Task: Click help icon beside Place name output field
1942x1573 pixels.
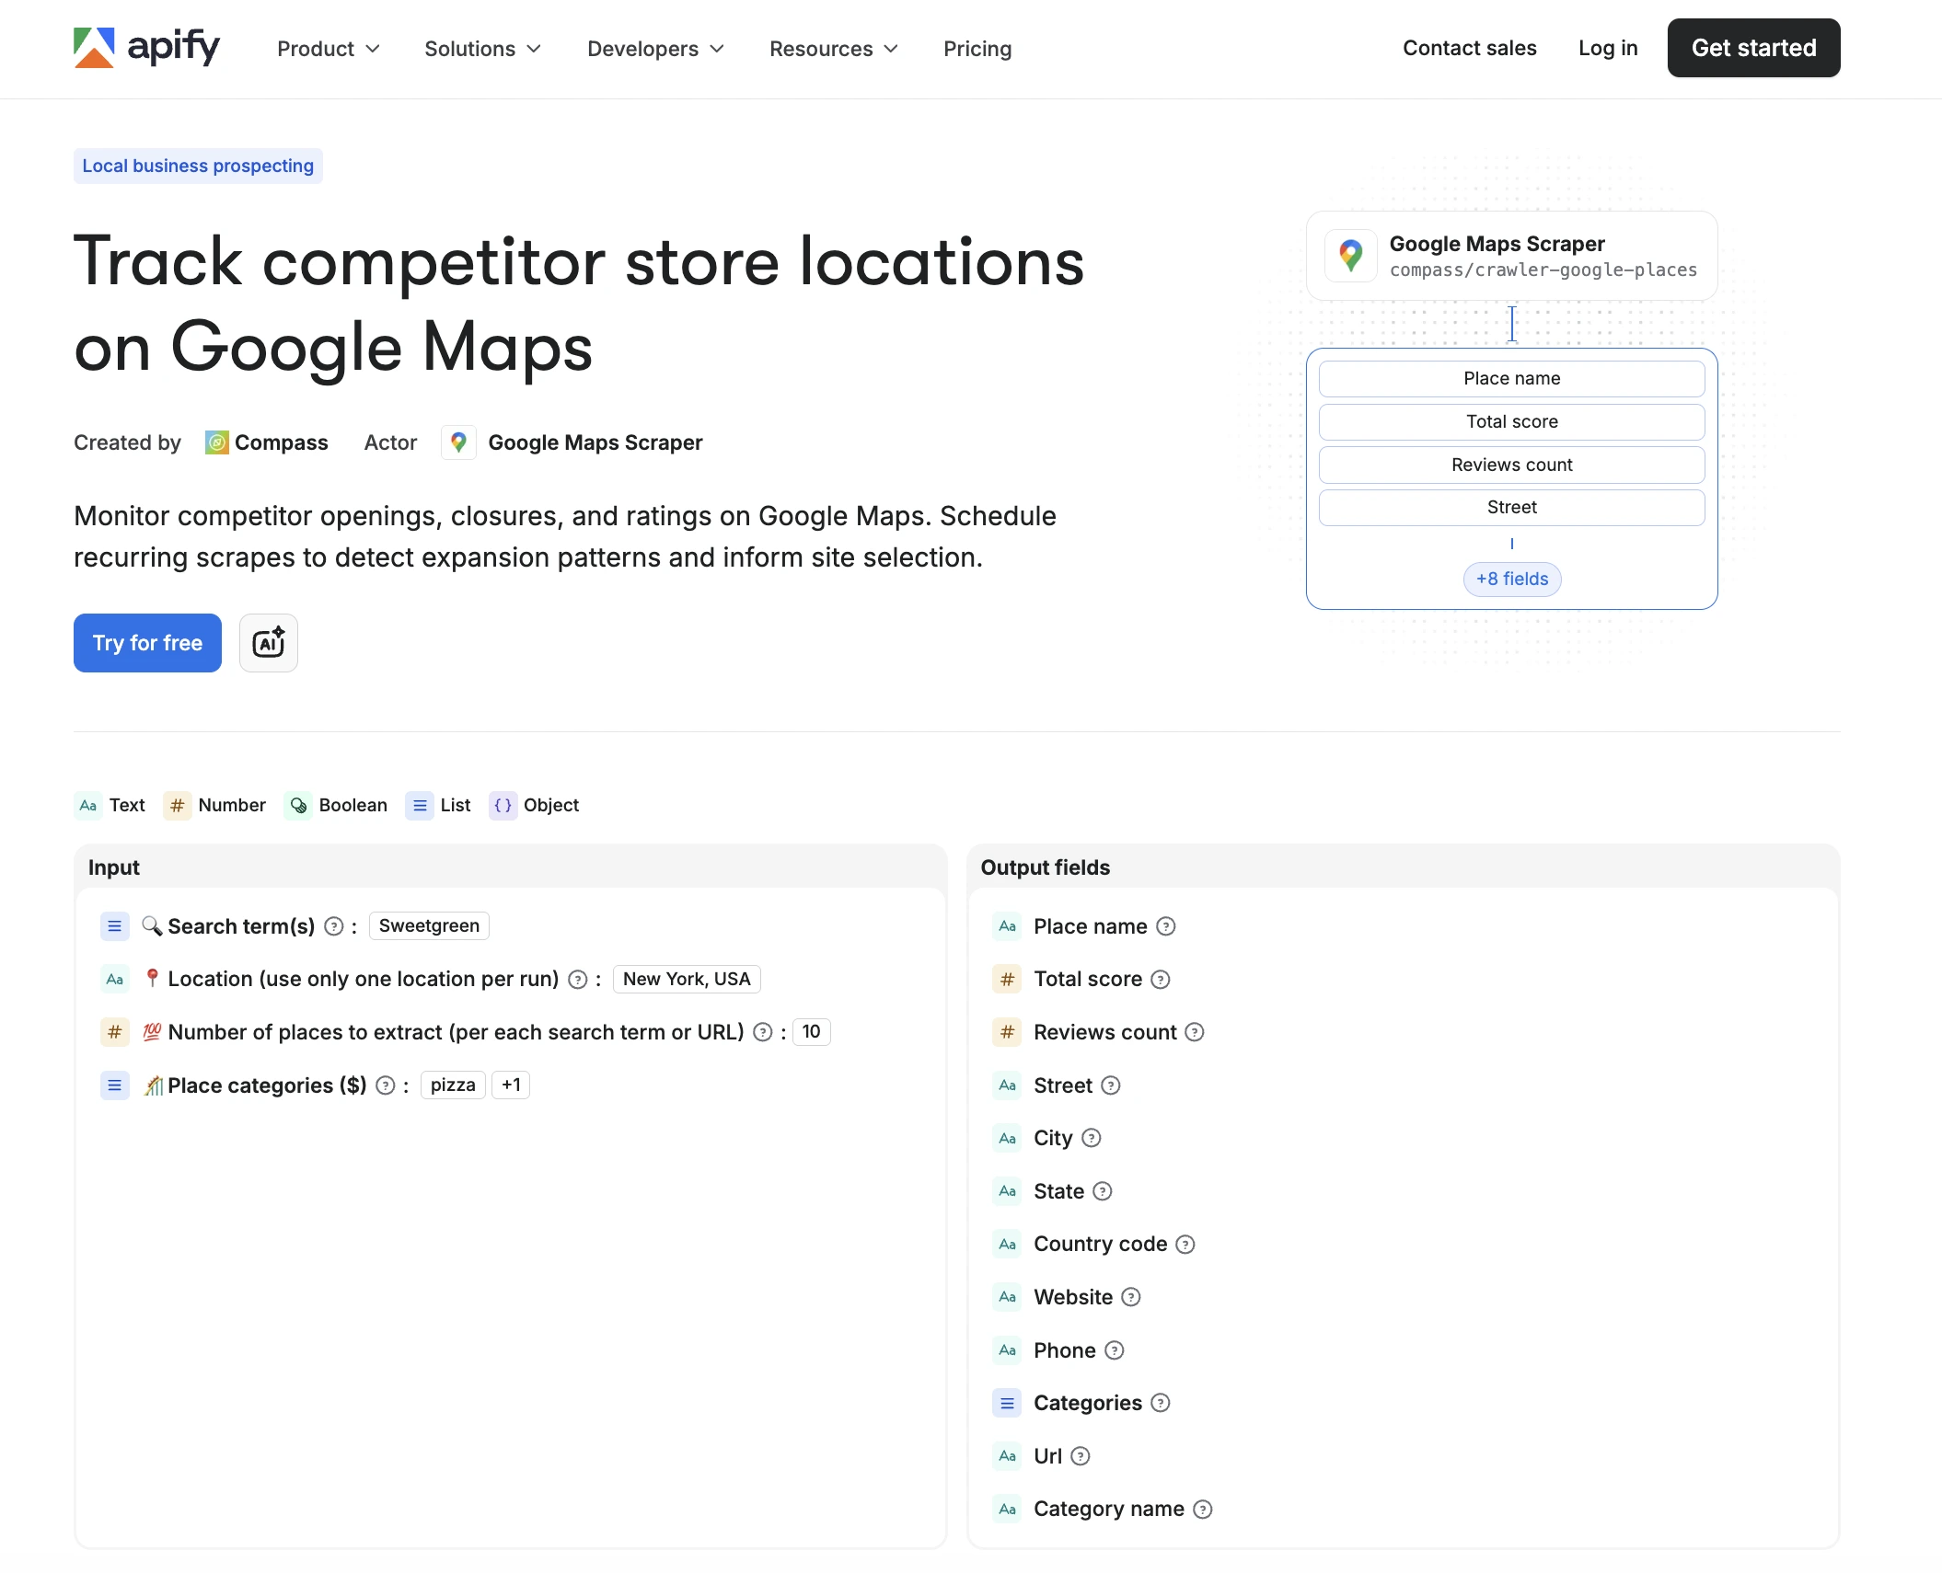Action: (x=1166, y=926)
